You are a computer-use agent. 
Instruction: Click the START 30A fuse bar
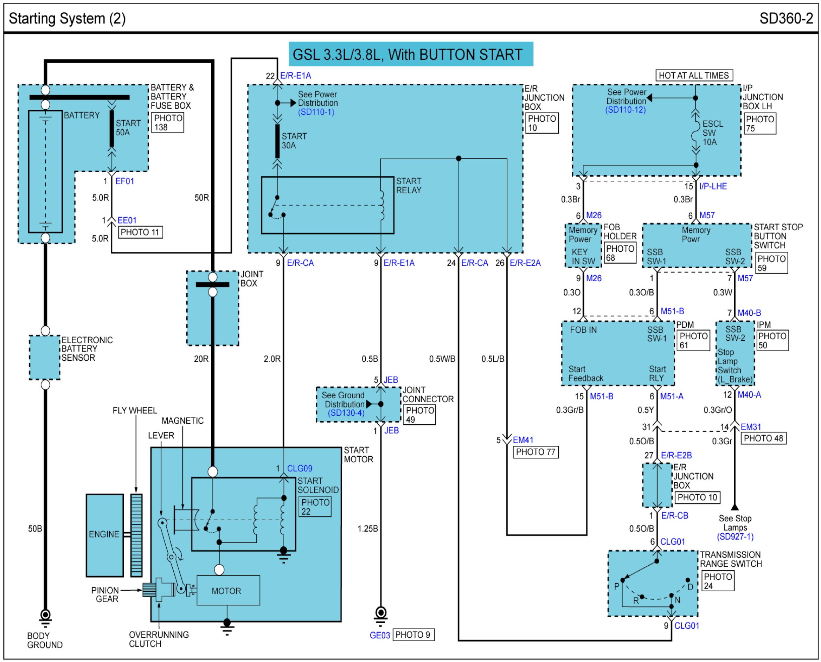point(277,141)
